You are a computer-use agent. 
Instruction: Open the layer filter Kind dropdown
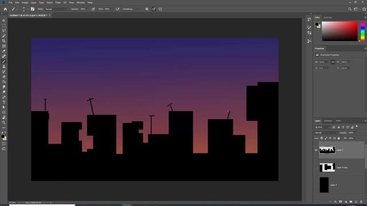tap(322, 127)
